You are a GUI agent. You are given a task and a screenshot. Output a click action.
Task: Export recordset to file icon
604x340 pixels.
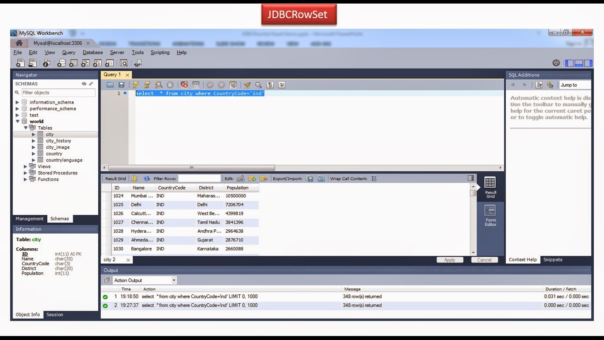310,178
